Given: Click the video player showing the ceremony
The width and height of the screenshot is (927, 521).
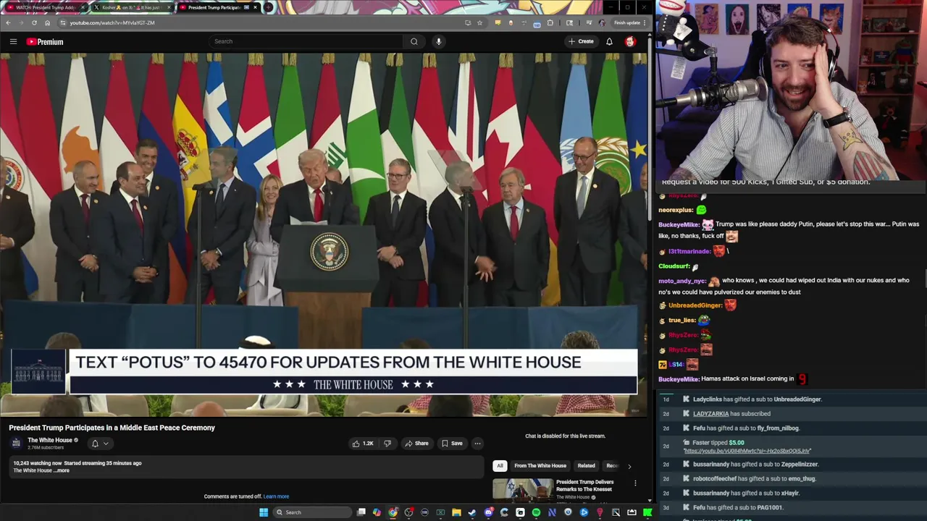Looking at the screenshot, I should 324,234.
